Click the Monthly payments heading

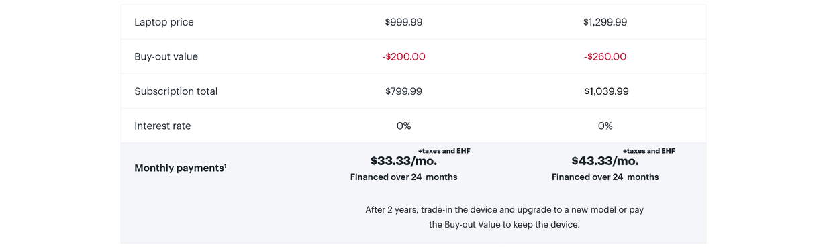click(x=179, y=168)
